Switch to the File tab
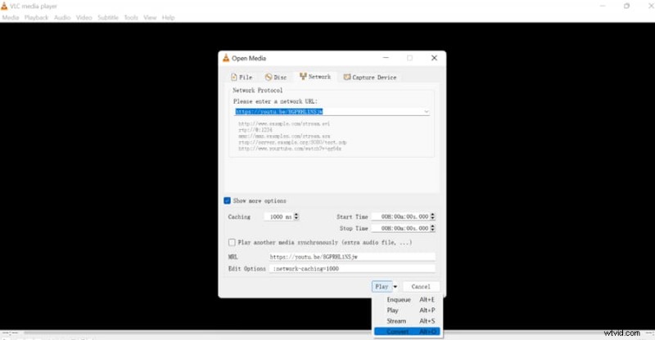The height and width of the screenshot is (340, 655). 242,77
